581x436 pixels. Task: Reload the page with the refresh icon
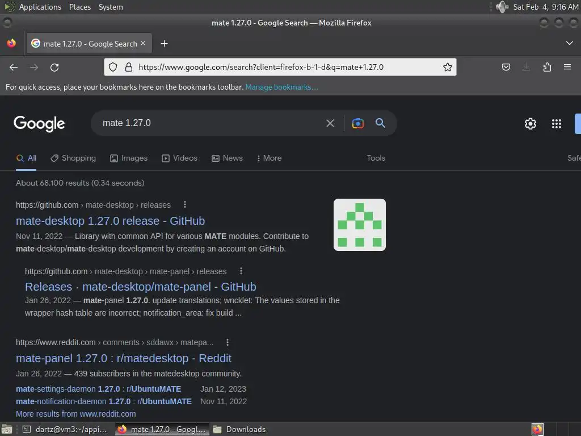[x=54, y=67]
